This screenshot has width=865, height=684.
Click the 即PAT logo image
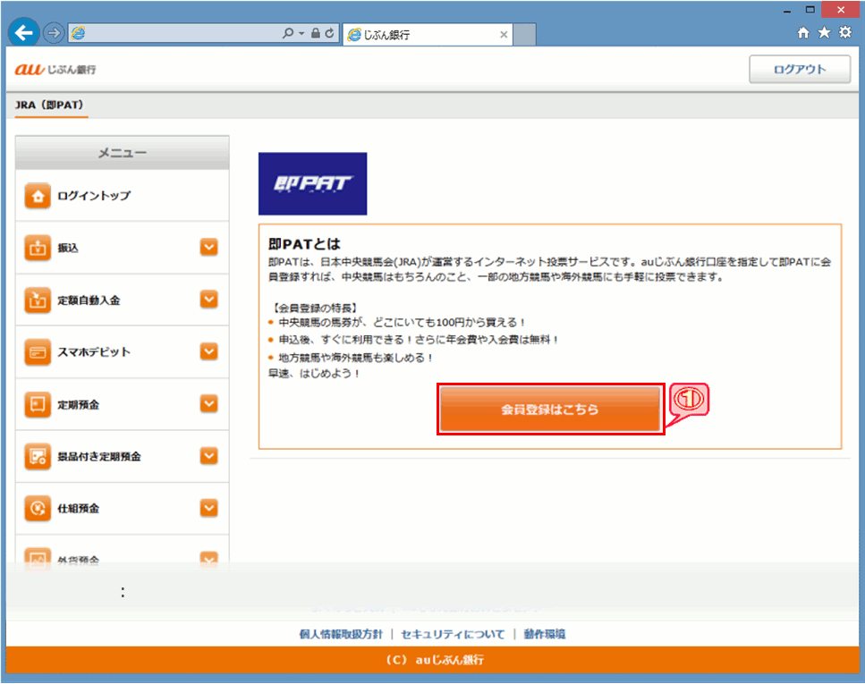[x=313, y=183]
